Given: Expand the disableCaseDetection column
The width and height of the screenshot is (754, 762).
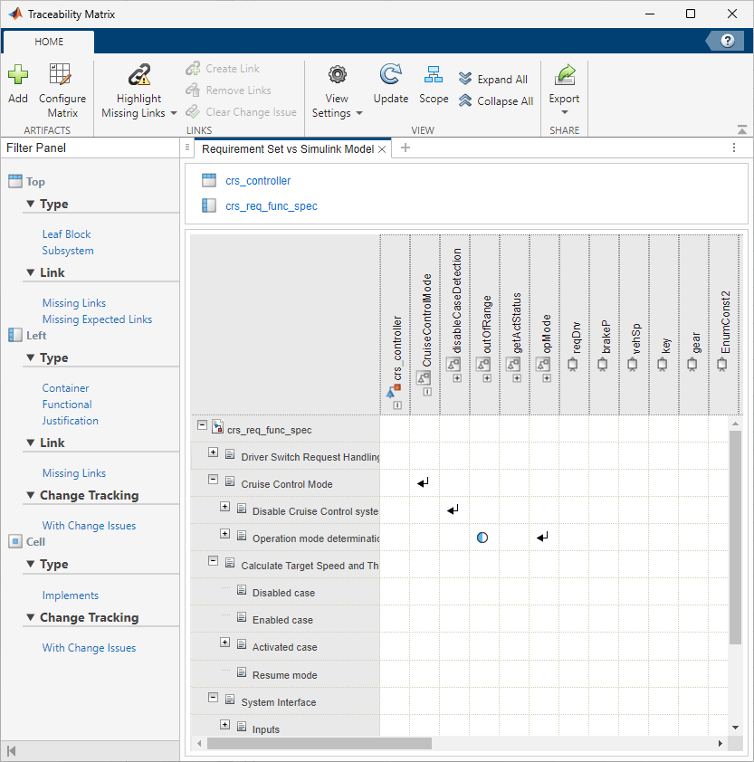Looking at the screenshot, I should tap(457, 378).
